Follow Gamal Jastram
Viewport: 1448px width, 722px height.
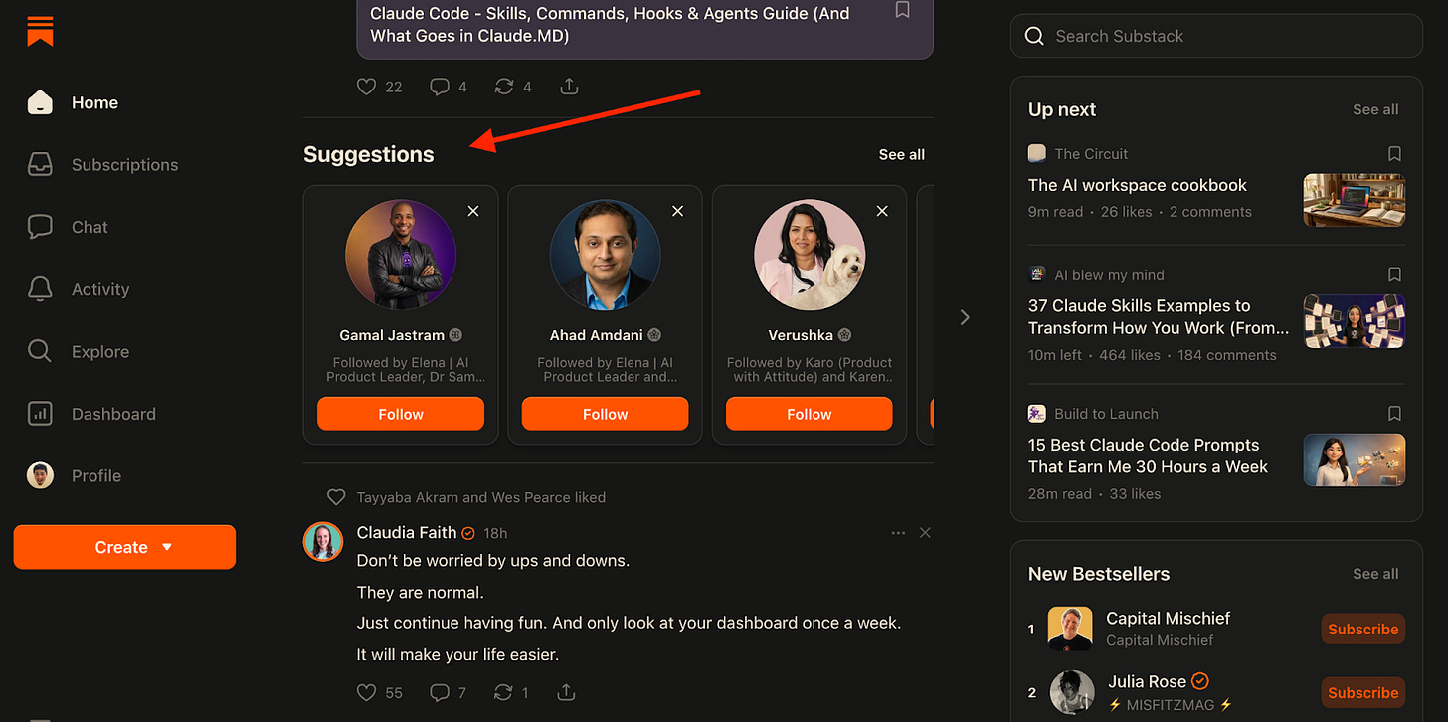pyautogui.click(x=401, y=414)
